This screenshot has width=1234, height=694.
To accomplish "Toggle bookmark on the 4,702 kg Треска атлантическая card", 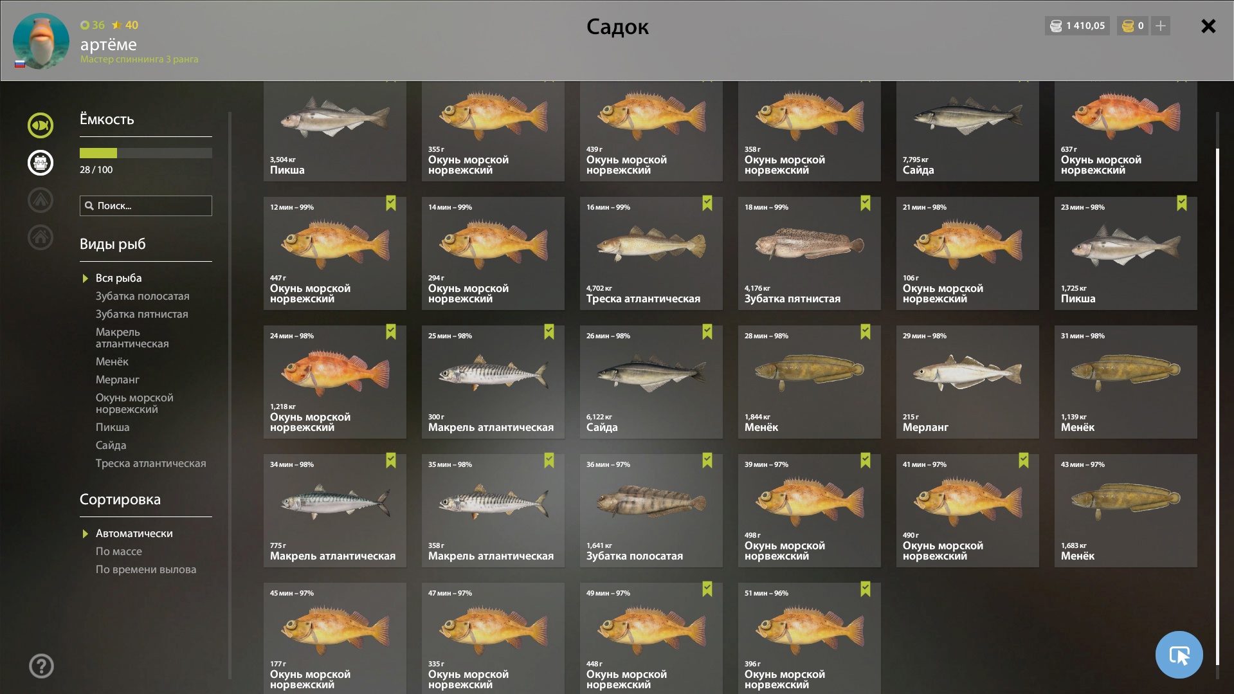I will coord(707,204).
